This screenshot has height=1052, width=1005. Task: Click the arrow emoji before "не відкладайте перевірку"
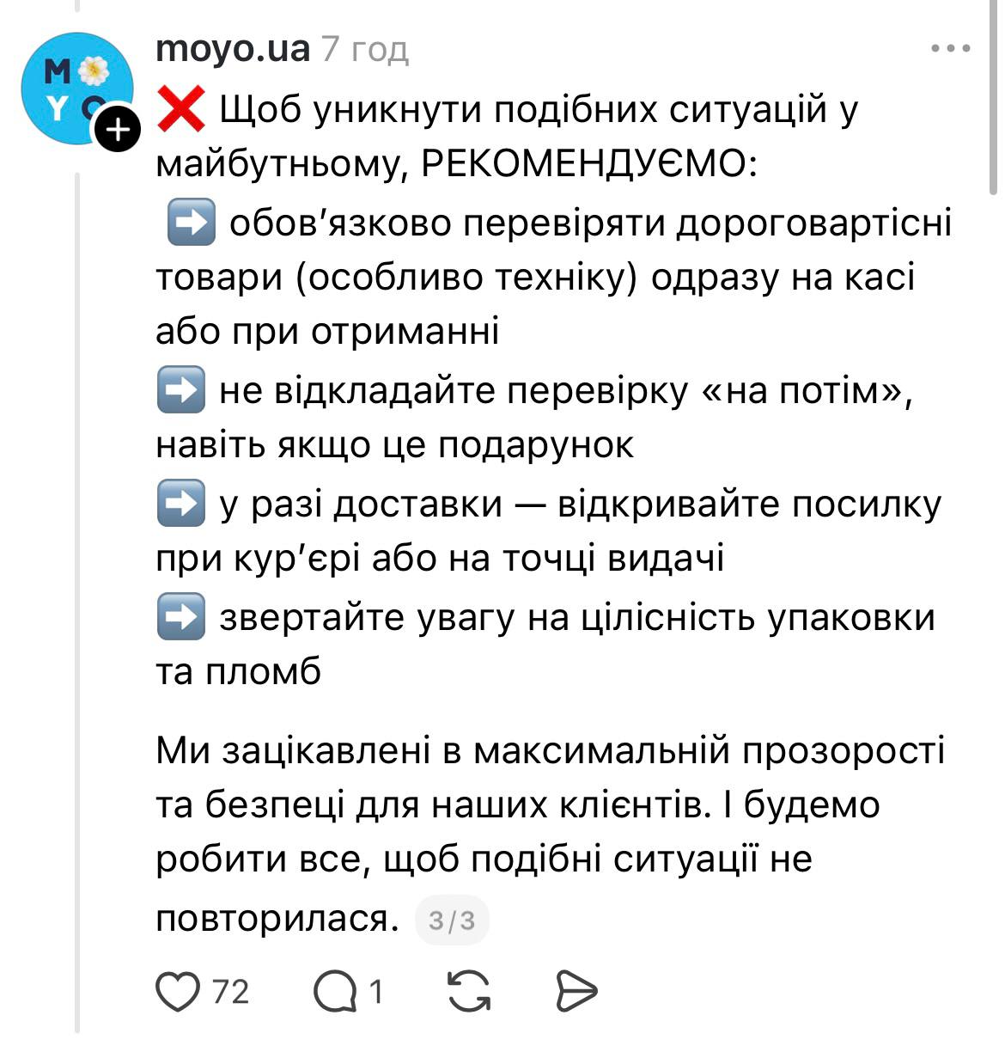click(x=181, y=391)
